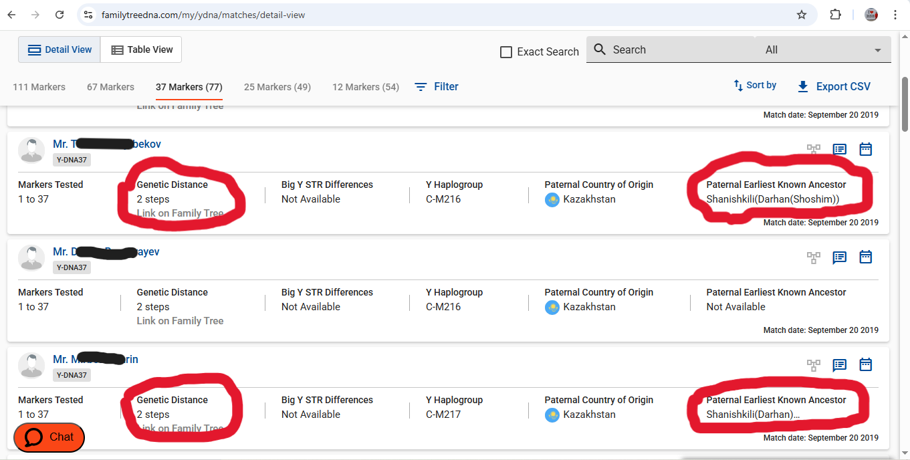Open the profile name link ending in 'ayev'
Viewport: 910px width, 460px height.
(x=106, y=251)
